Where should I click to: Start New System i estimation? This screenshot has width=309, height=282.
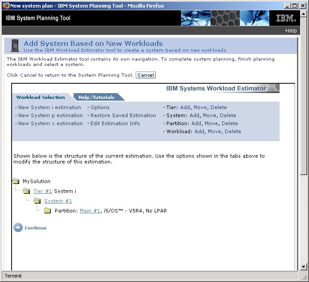(49, 107)
